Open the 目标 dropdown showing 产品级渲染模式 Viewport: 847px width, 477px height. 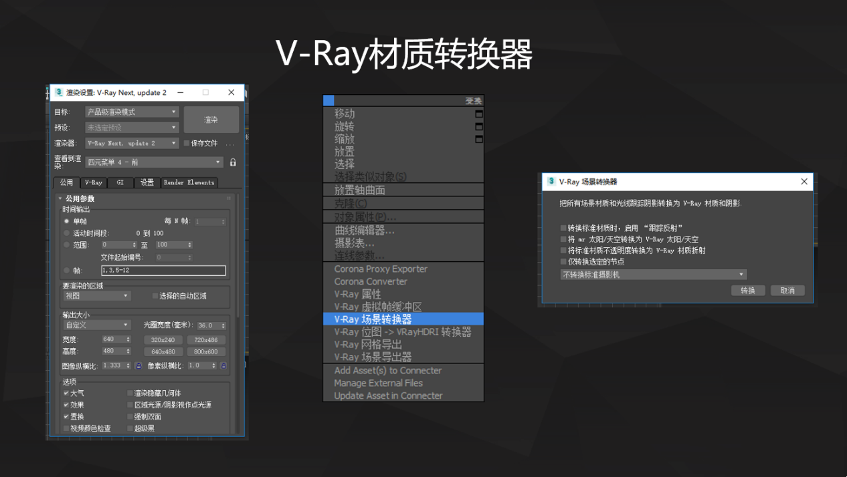[x=132, y=112]
